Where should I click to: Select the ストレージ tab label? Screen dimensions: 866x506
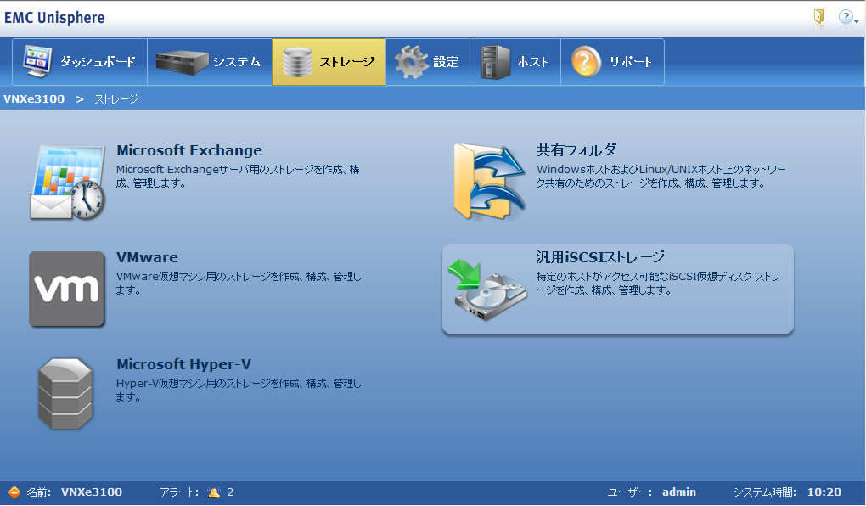[x=347, y=62]
